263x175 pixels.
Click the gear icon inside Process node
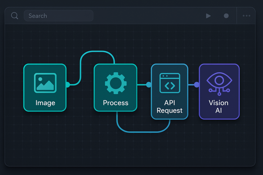(115, 83)
